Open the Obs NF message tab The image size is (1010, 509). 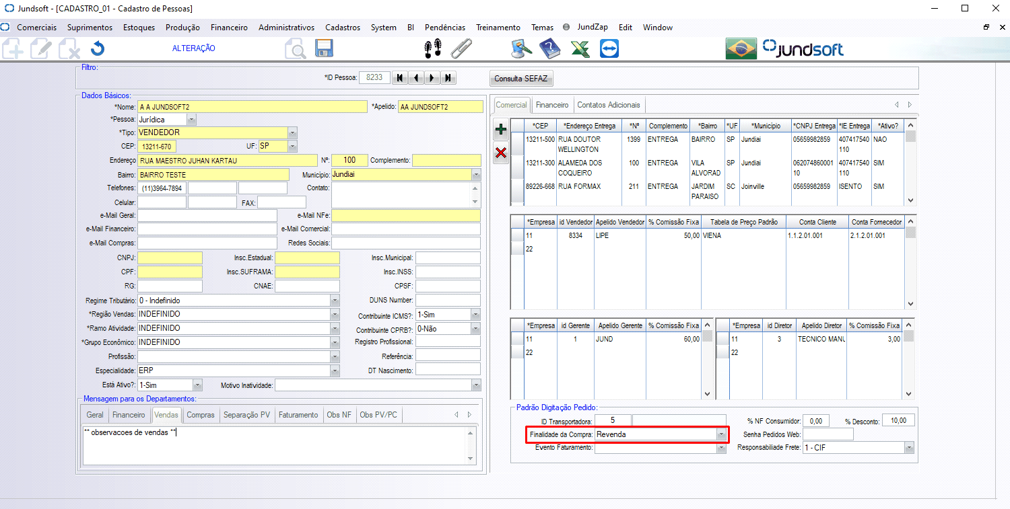tap(339, 415)
